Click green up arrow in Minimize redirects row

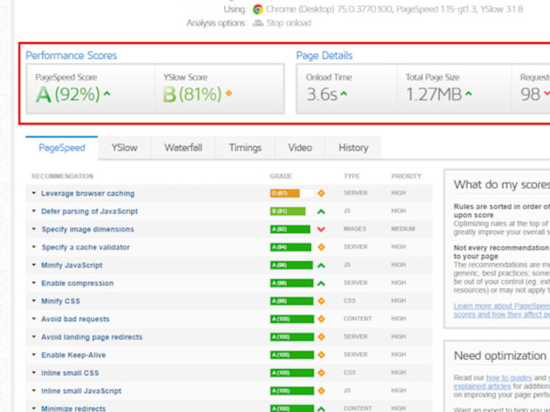pos(321,409)
